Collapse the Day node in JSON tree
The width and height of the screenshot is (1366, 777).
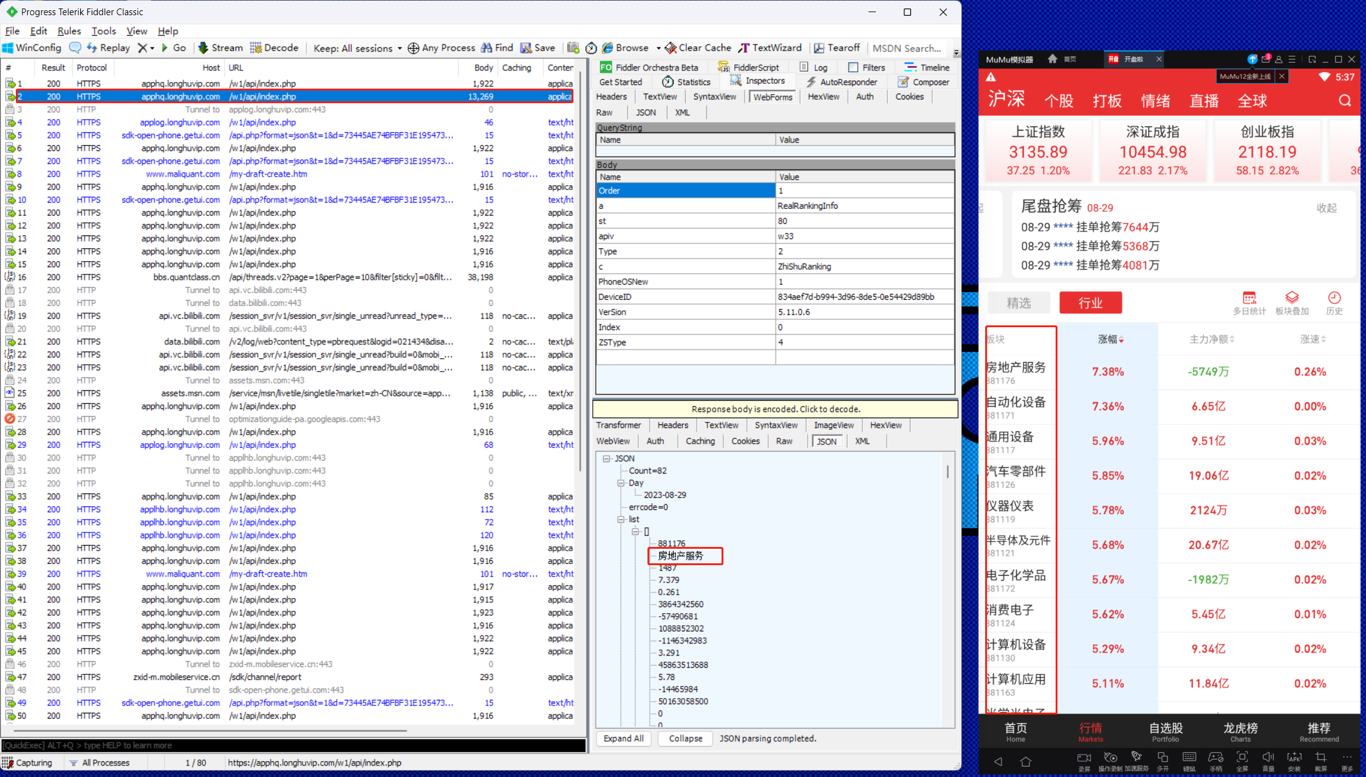pyautogui.click(x=621, y=483)
